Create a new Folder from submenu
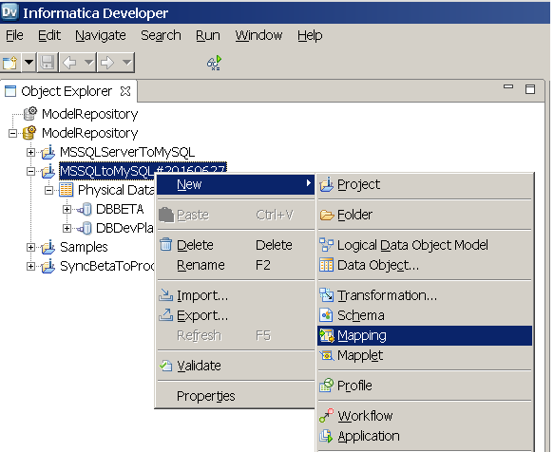The width and height of the screenshot is (554, 452). pos(425,215)
